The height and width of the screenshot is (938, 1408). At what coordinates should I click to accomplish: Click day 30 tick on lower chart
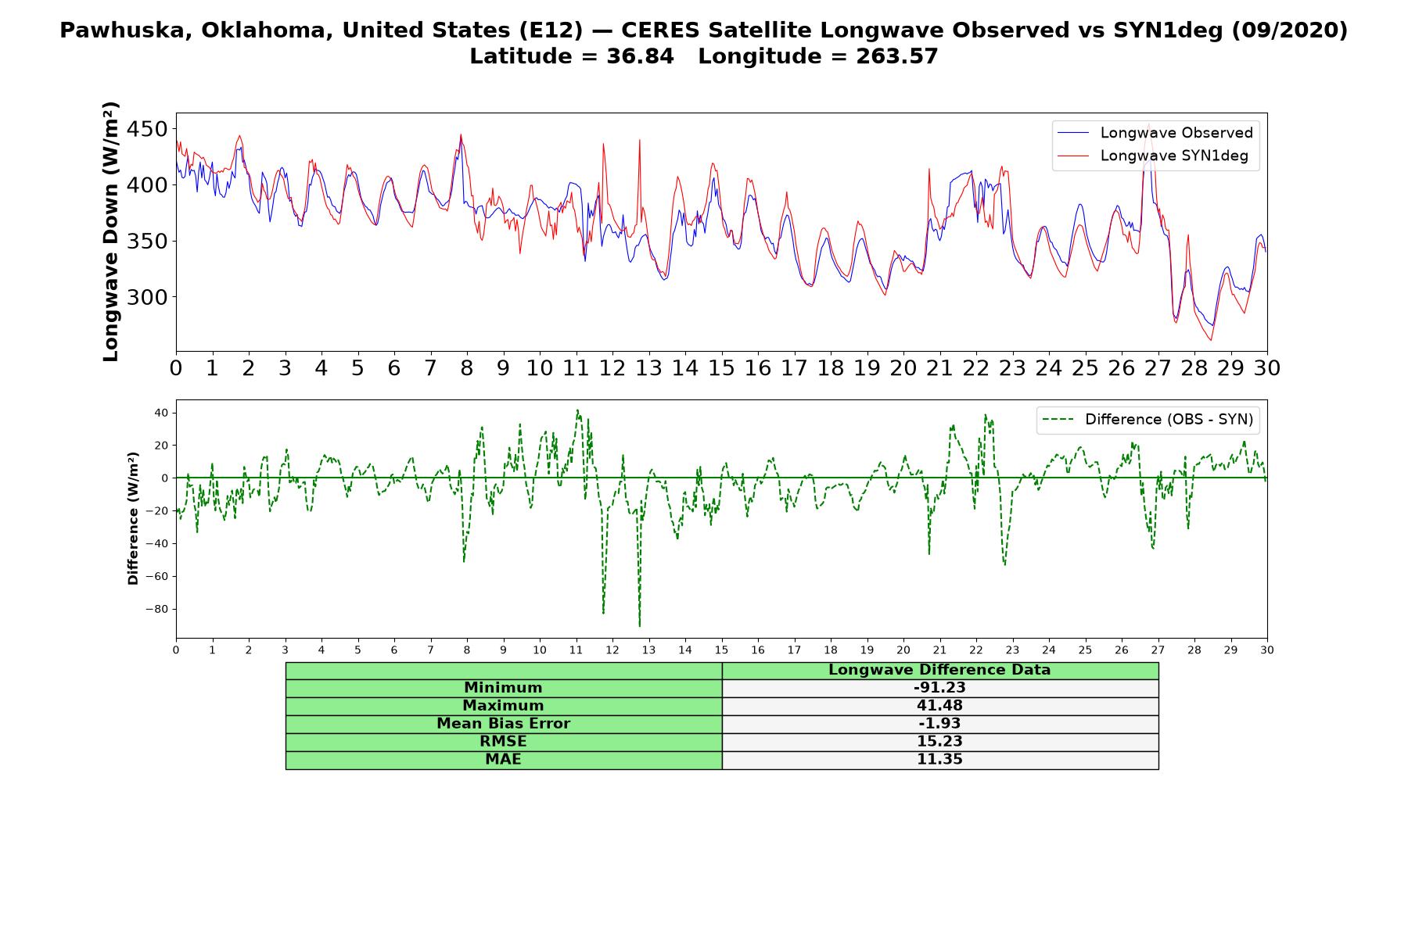[x=1266, y=650]
